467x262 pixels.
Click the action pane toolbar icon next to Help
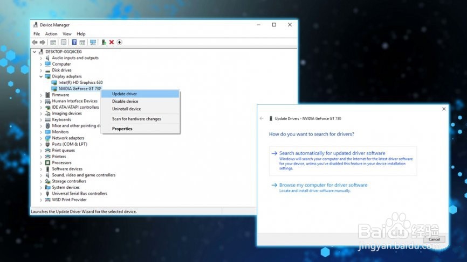(x=82, y=42)
